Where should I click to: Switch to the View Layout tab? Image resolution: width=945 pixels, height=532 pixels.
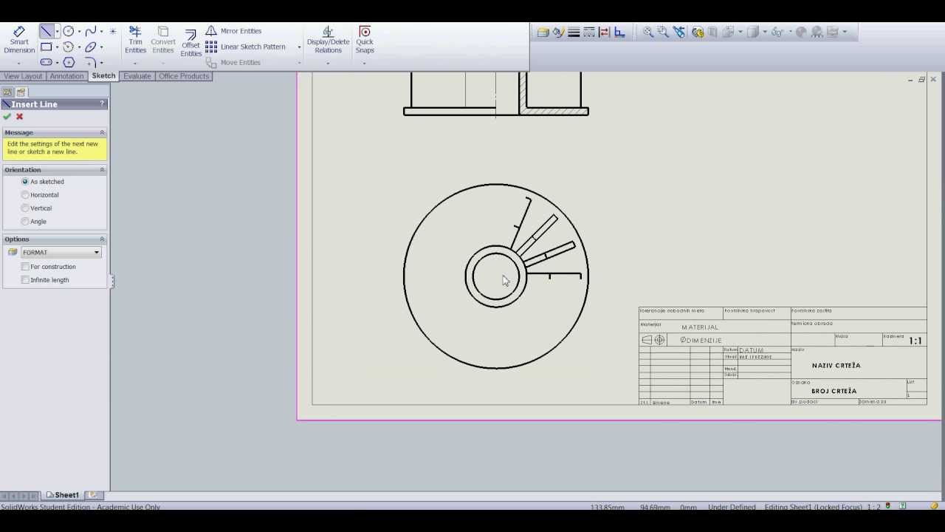[22, 76]
